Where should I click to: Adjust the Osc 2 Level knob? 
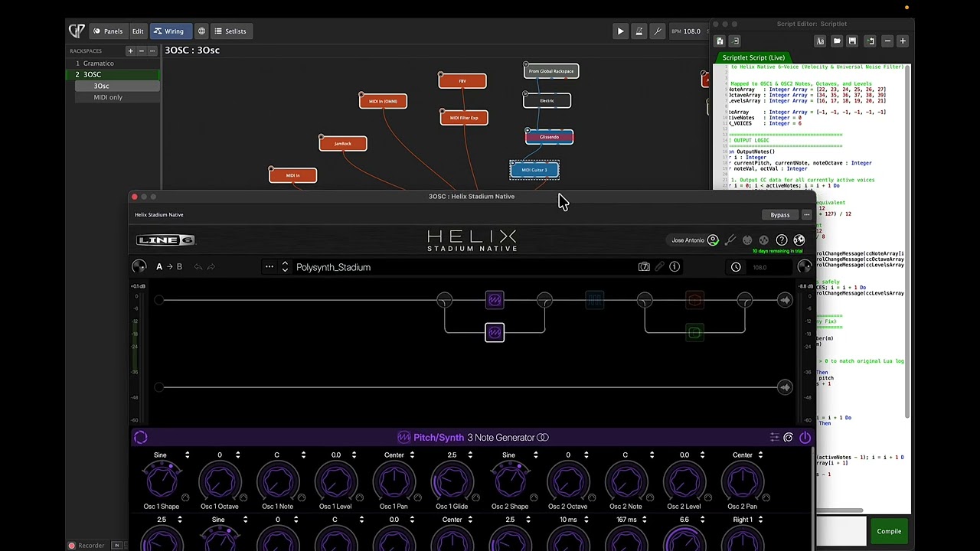point(684,481)
